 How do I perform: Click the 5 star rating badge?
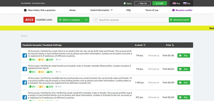coord(41,87)
